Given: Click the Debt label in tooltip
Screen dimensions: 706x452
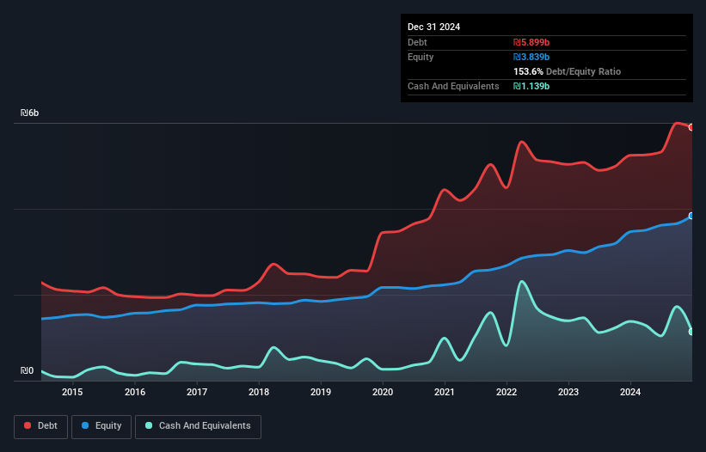Looking at the screenshot, I should click(417, 42).
